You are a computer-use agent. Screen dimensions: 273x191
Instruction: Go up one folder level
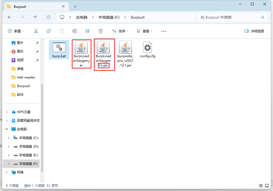click(35, 17)
